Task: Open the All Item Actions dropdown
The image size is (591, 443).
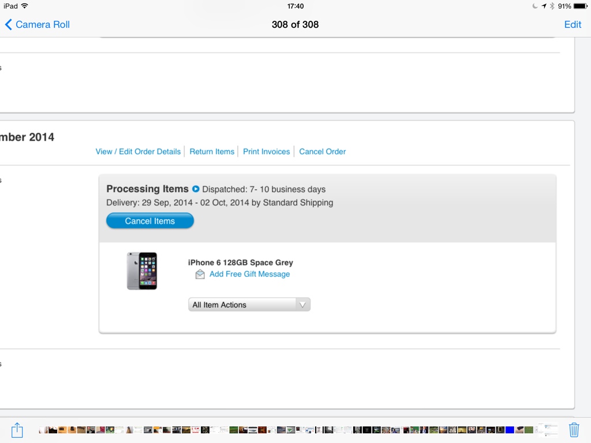Action: coord(249,305)
